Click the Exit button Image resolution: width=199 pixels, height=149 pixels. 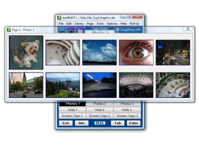point(66,123)
